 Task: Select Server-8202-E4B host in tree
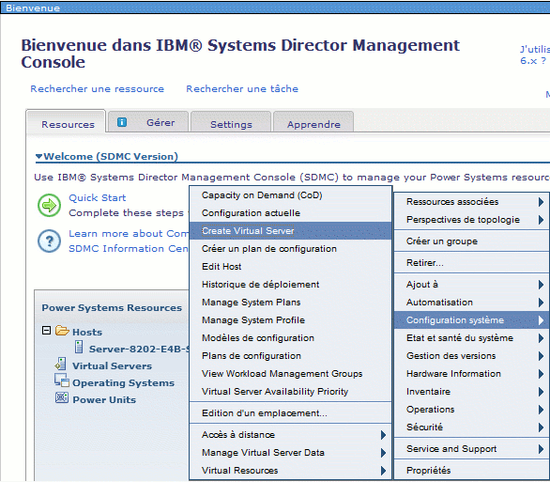139,349
